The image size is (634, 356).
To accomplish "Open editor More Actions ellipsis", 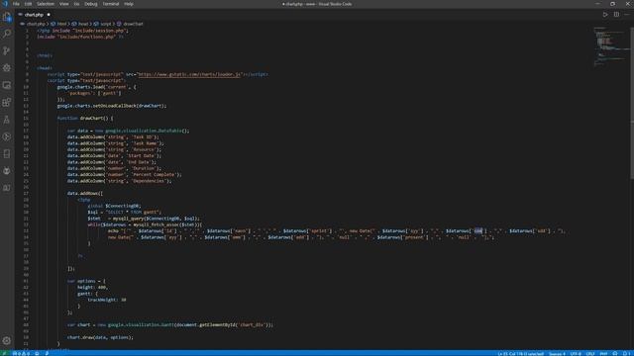I will (x=627, y=15).
